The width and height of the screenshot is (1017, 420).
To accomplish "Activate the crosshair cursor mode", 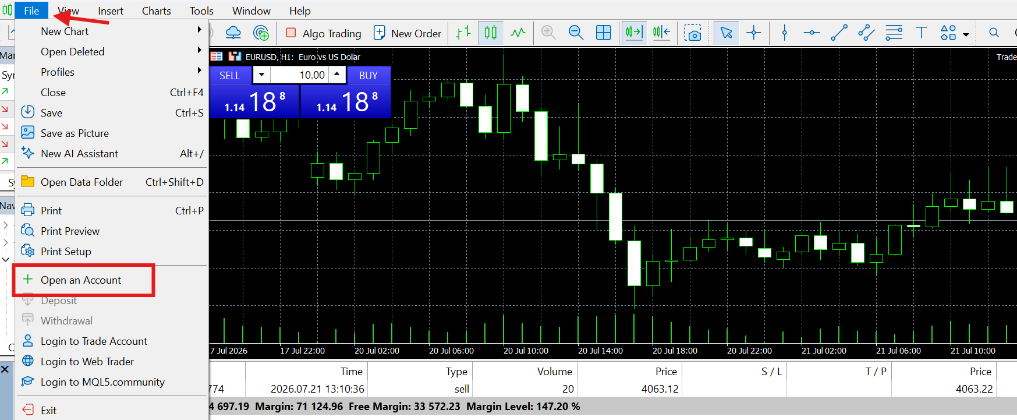I will [x=754, y=33].
